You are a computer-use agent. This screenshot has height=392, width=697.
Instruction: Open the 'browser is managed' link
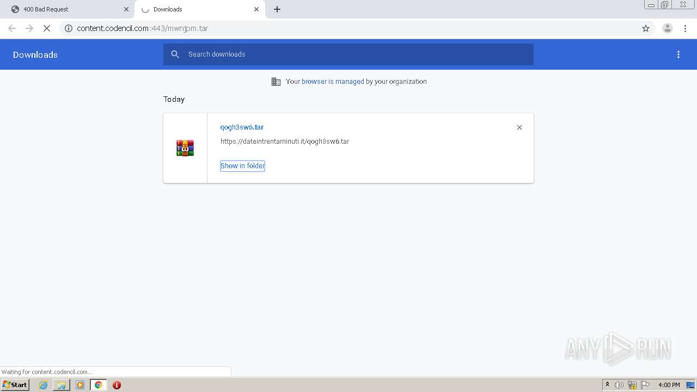pyautogui.click(x=333, y=82)
